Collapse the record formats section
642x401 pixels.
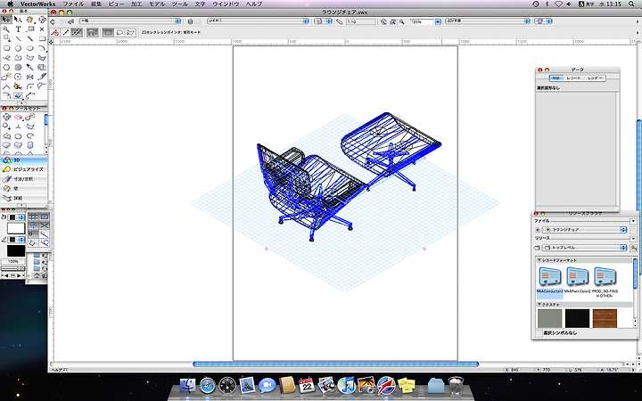coord(539,260)
